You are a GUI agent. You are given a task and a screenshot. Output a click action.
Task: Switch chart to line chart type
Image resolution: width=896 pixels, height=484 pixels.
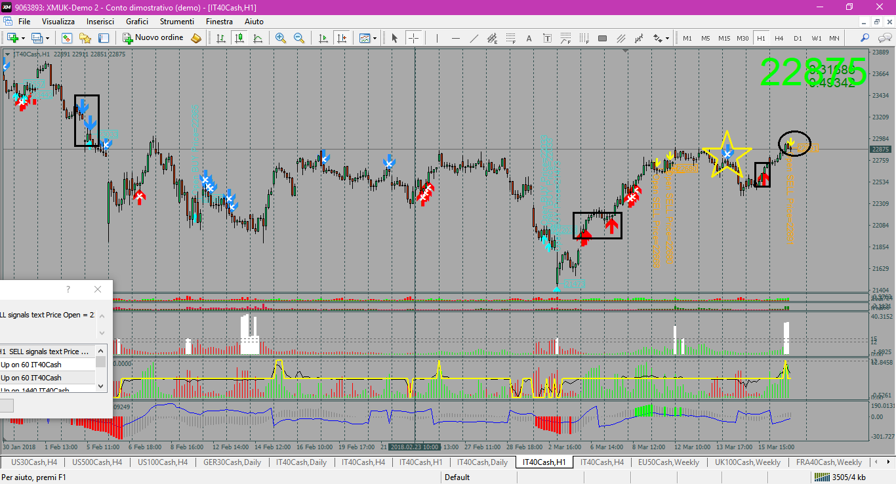coord(258,38)
